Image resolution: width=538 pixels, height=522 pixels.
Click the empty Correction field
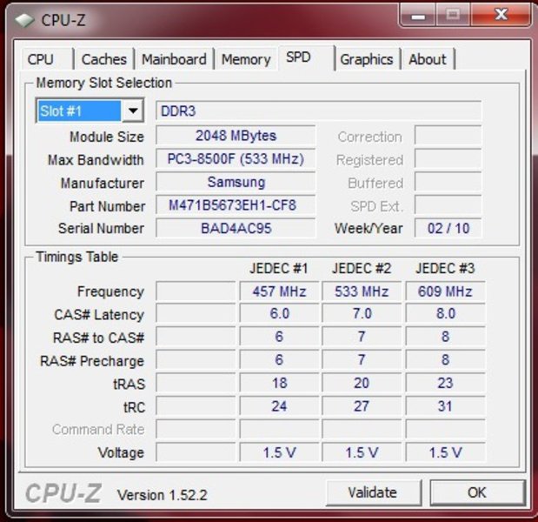(448, 136)
